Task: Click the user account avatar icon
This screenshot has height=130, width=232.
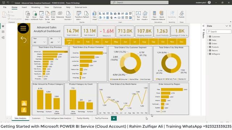Action: coord(209,3)
